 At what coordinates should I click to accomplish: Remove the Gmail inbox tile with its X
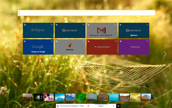click(116, 25)
